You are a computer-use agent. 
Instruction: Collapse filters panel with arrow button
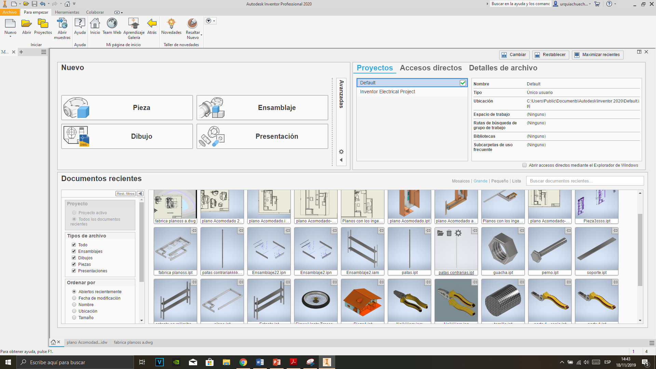point(140,194)
